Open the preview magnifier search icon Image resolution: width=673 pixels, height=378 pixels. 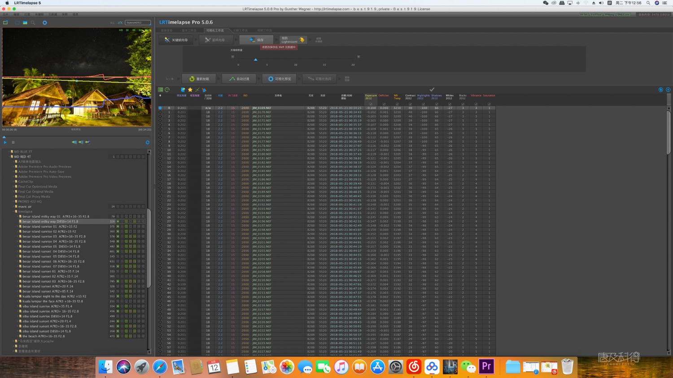tap(33, 22)
